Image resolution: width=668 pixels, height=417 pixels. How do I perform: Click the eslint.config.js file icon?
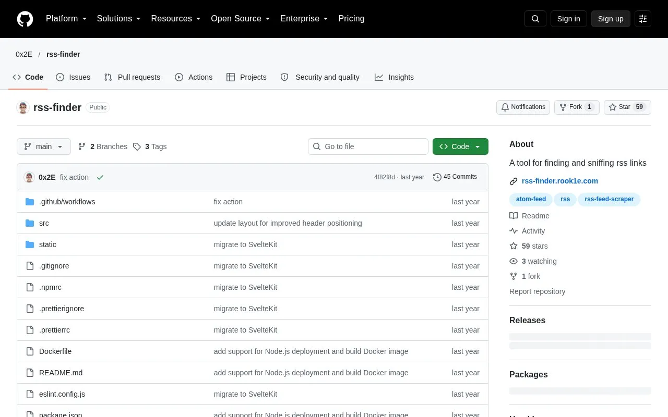(x=30, y=394)
